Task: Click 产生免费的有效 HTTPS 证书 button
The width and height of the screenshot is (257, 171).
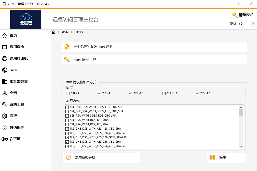Action: point(154,47)
